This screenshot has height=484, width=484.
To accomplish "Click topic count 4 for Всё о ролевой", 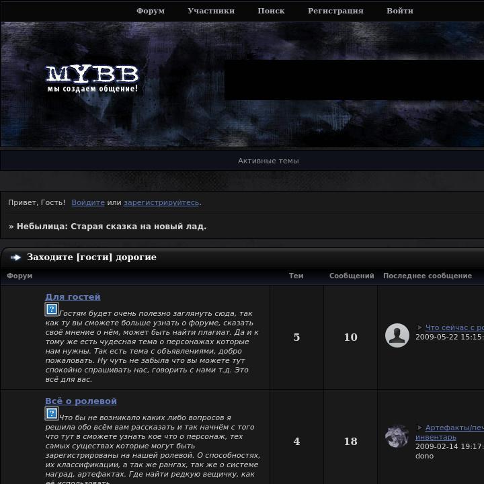I will (x=296, y=442).
